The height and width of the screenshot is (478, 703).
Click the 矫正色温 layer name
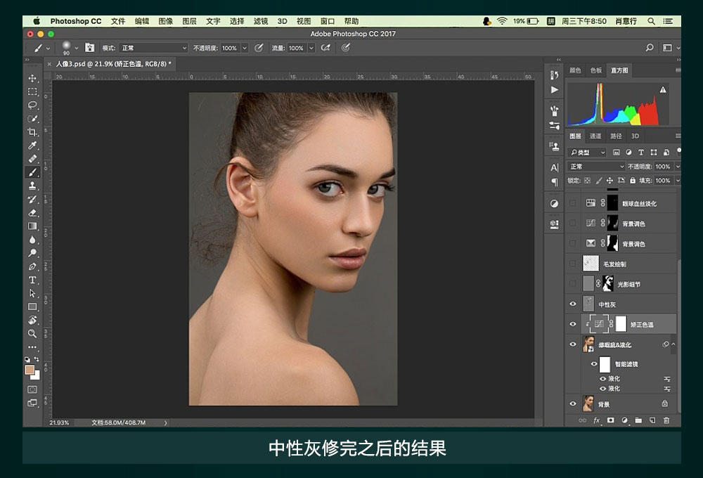[x=641, y=325]
